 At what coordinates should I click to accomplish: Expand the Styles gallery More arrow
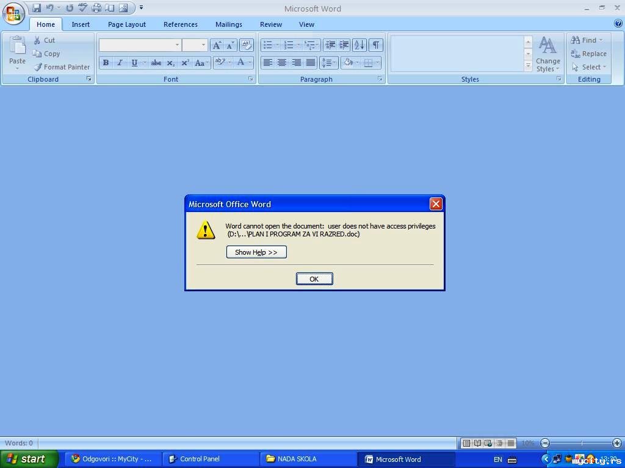(528, 66)
